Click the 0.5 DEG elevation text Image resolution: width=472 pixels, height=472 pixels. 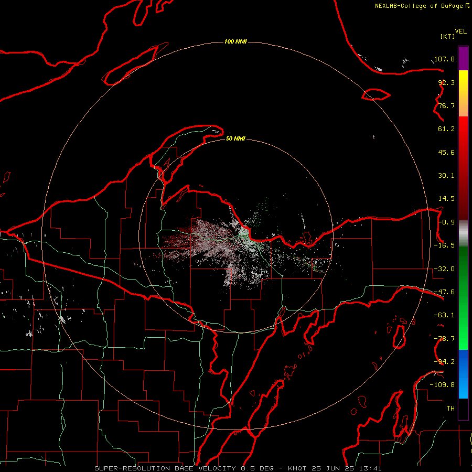click(257, 468)
